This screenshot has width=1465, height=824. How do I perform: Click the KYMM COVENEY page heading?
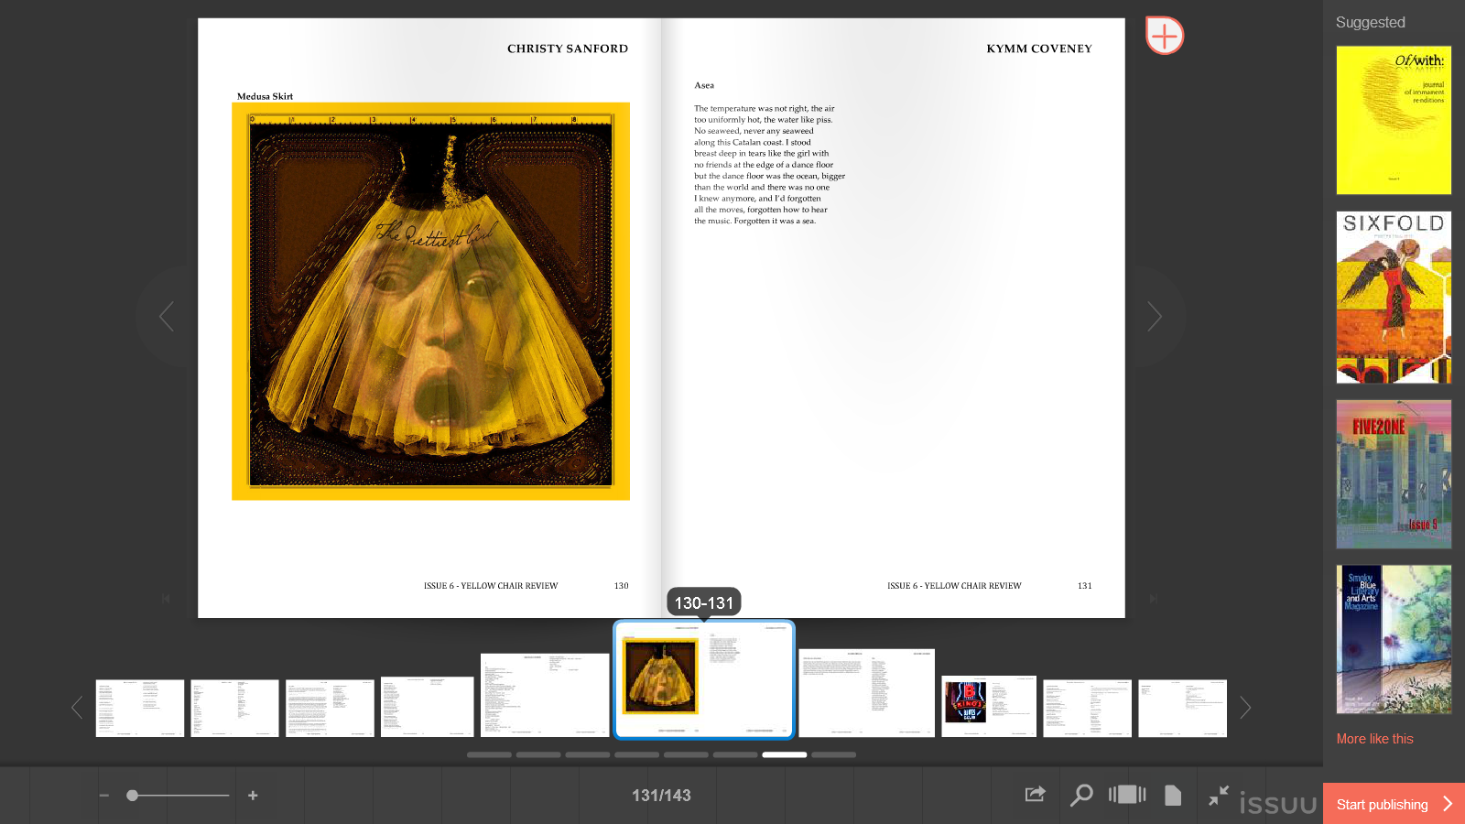click(x=1039, y=49)
